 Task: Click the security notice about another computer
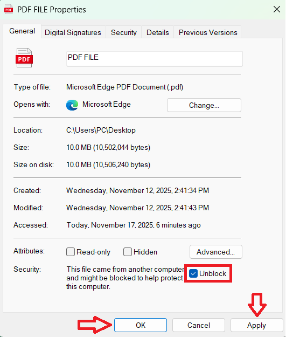(125, 278)
